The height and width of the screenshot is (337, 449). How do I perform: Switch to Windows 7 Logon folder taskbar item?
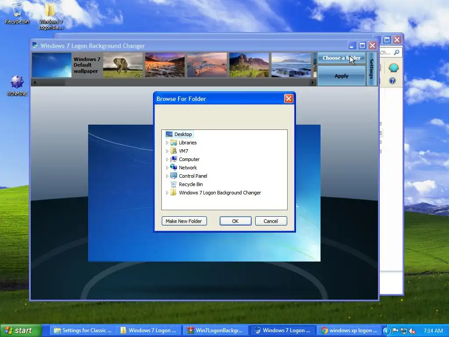[x=149, y=330]
